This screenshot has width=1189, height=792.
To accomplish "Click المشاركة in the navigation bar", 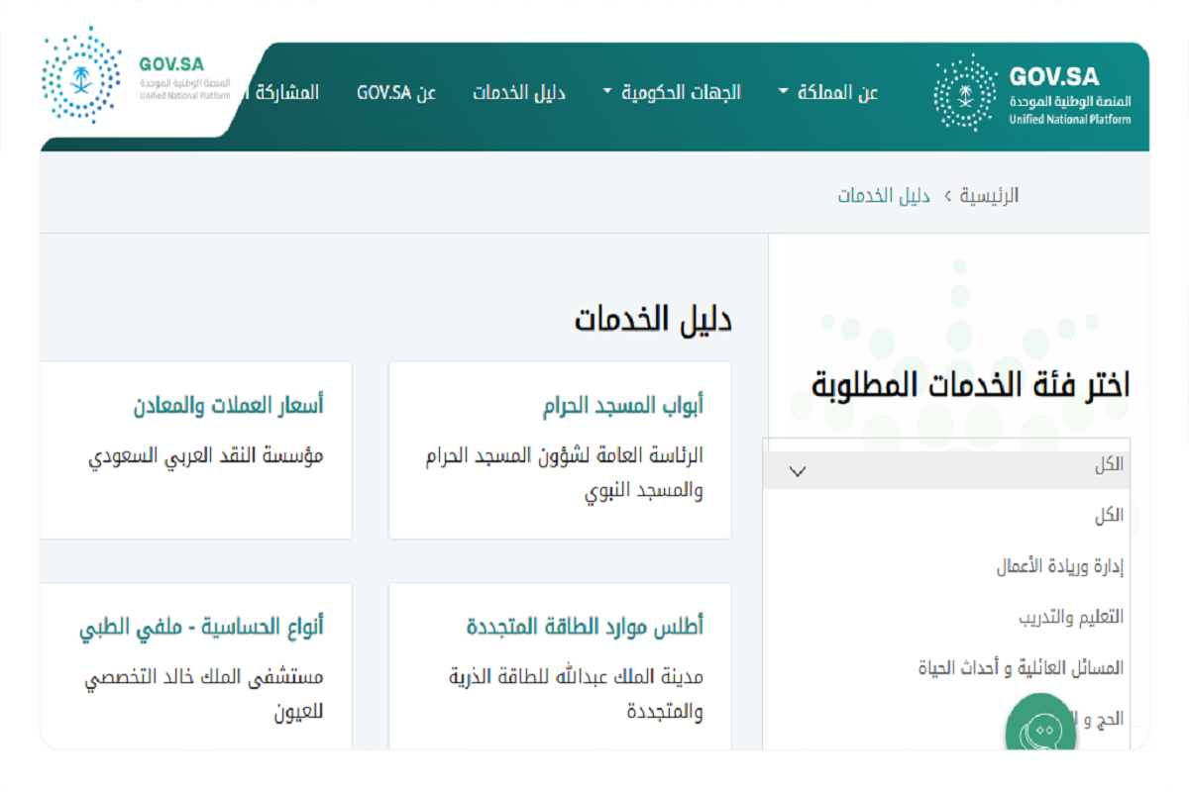I will [287, 92].
